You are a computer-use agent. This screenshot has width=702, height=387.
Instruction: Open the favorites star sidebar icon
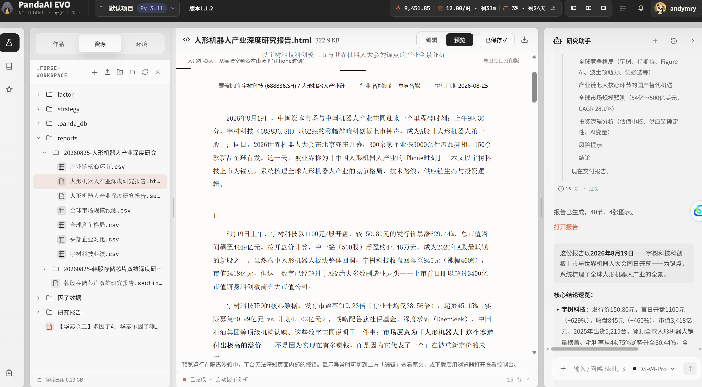9,89
